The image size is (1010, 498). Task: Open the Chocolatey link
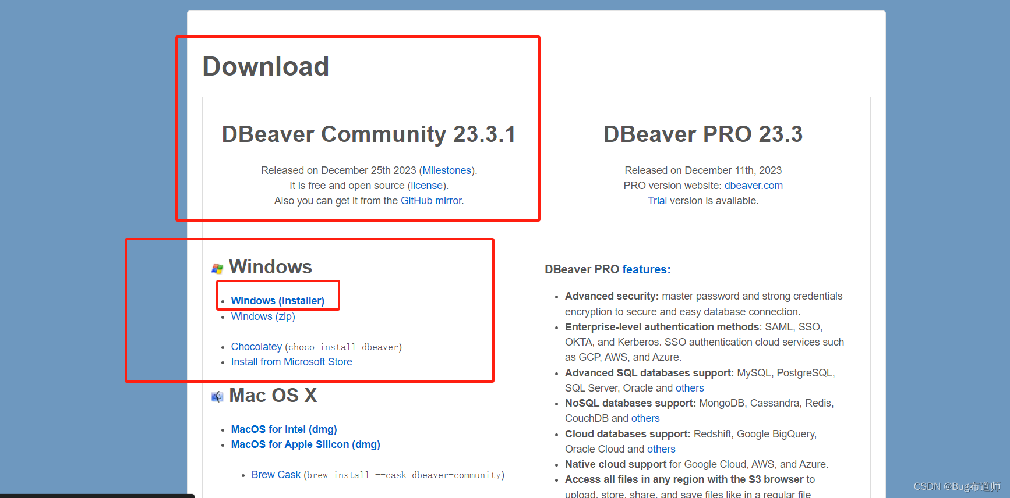coord(256,347)
